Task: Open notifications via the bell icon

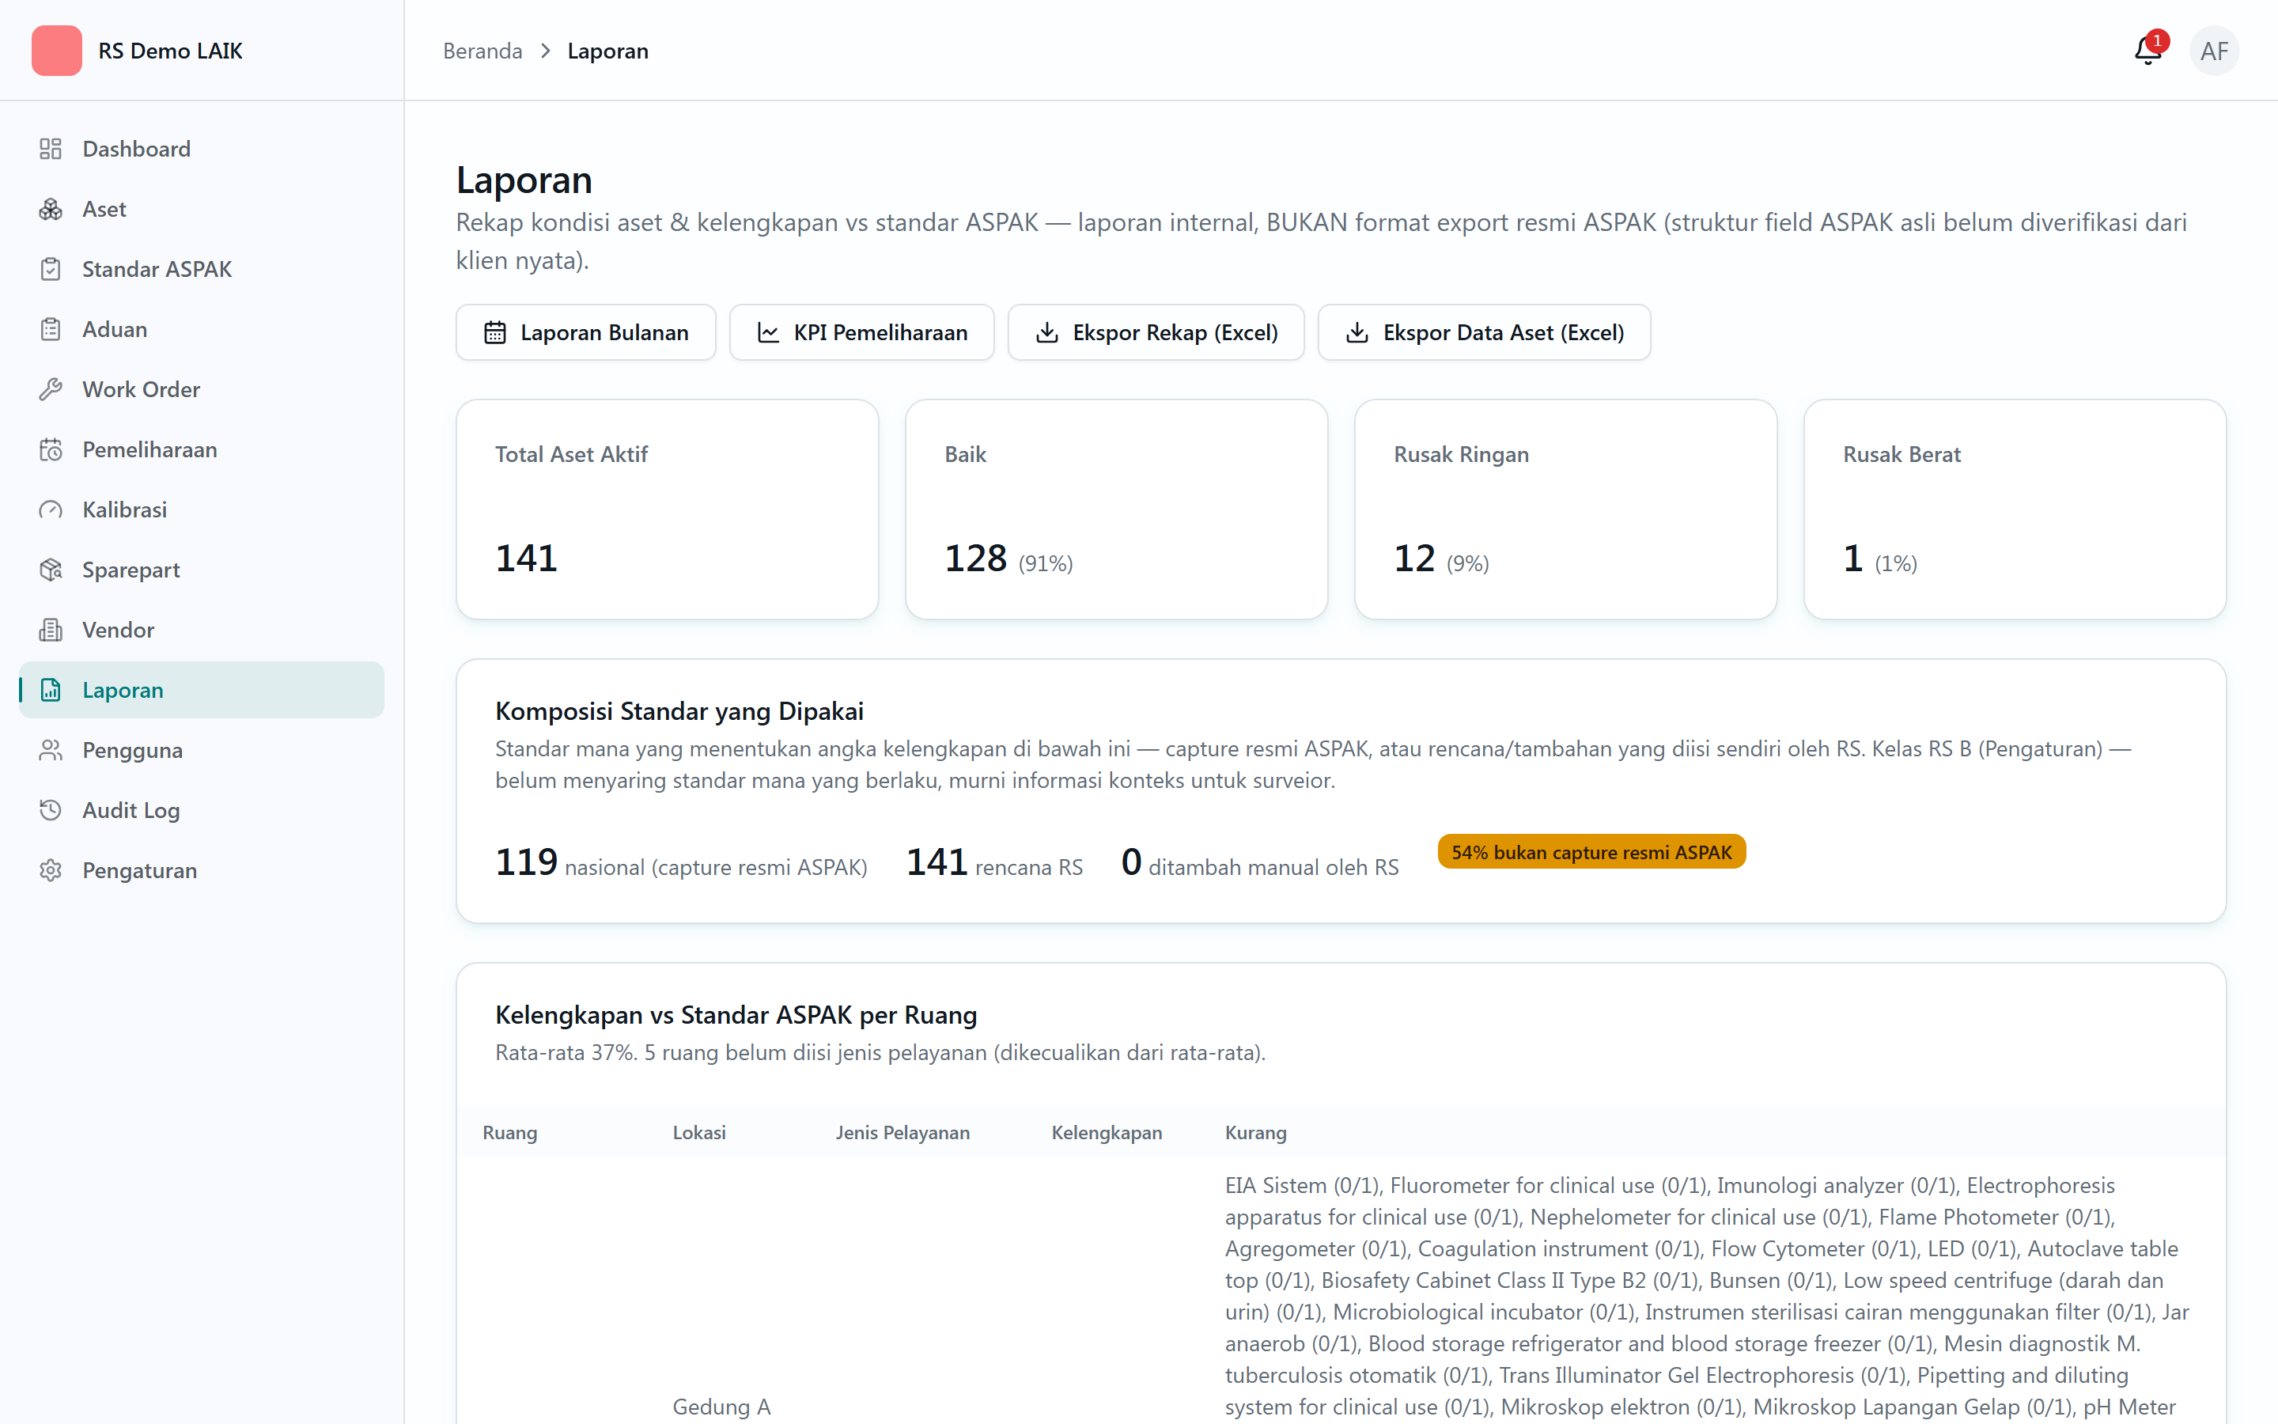Action: click(x=2147, y=51)
